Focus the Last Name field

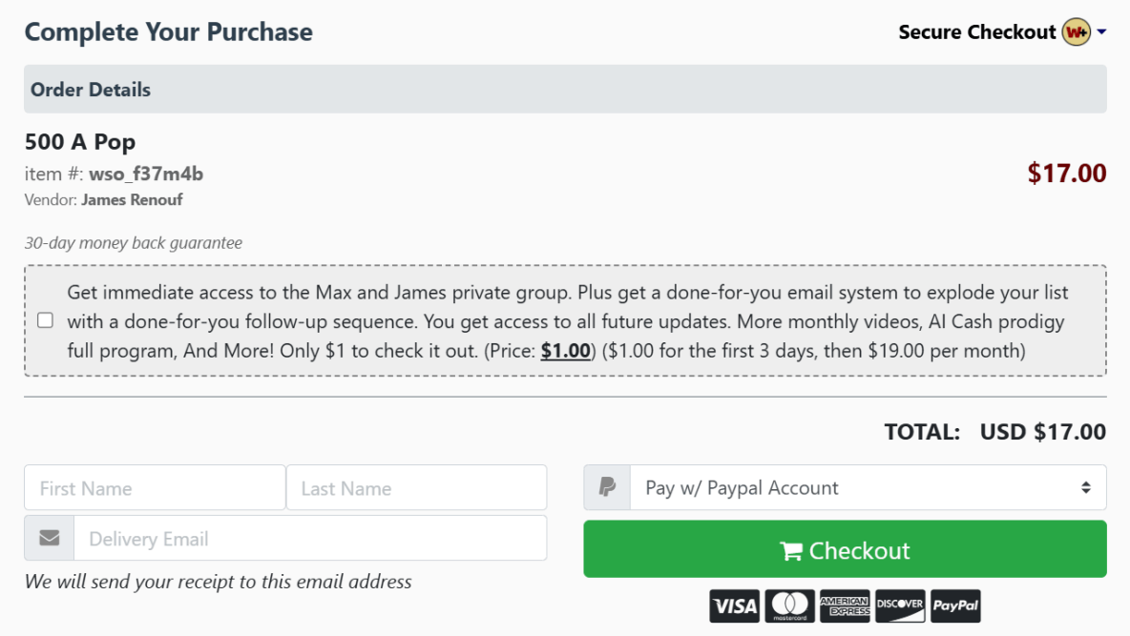click(416, 488)
